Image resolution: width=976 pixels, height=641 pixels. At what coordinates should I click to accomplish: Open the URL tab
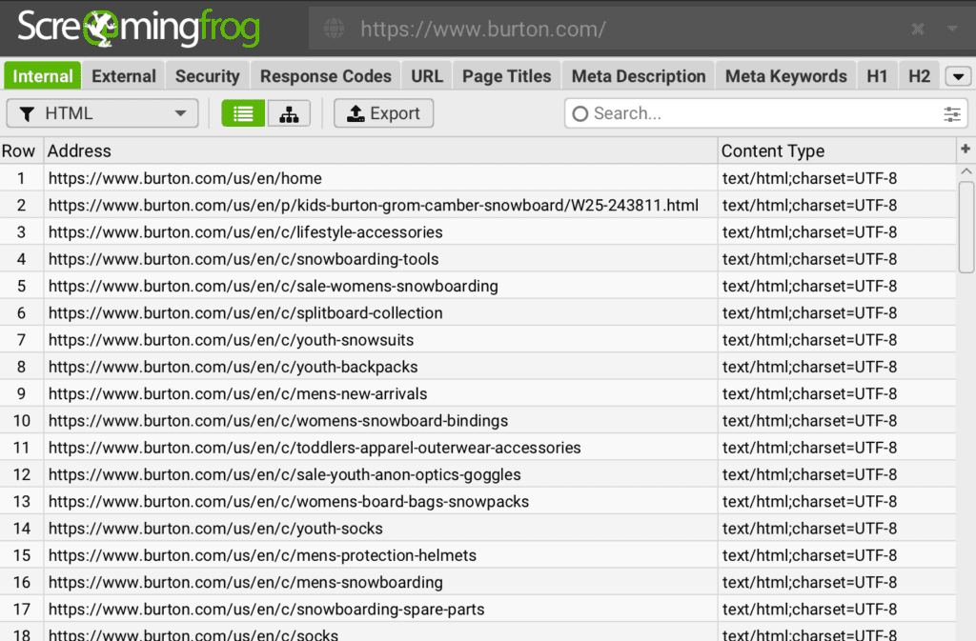pos(426,76)
